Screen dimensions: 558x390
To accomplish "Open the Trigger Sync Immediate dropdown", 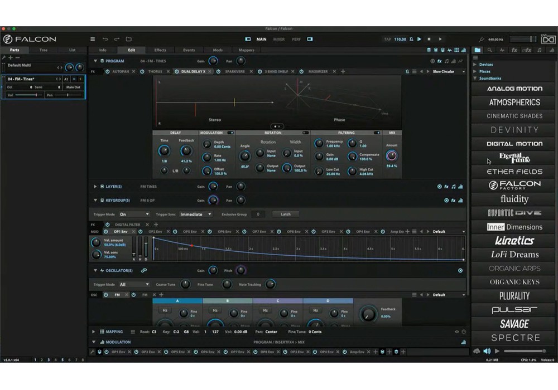I will pos(196,214).
